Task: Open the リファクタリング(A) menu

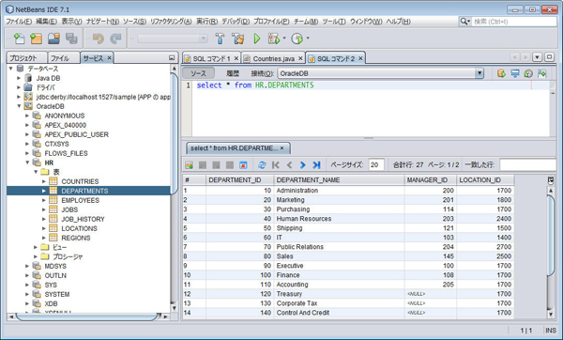Action: pos(171,22)
